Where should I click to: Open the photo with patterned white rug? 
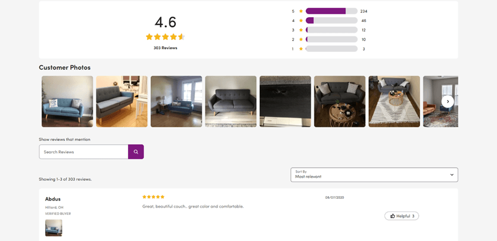point(395,101)
